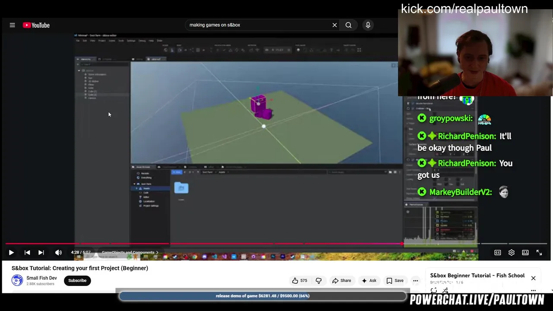Toggle loop for the playlist

click(x=434, y=290)
